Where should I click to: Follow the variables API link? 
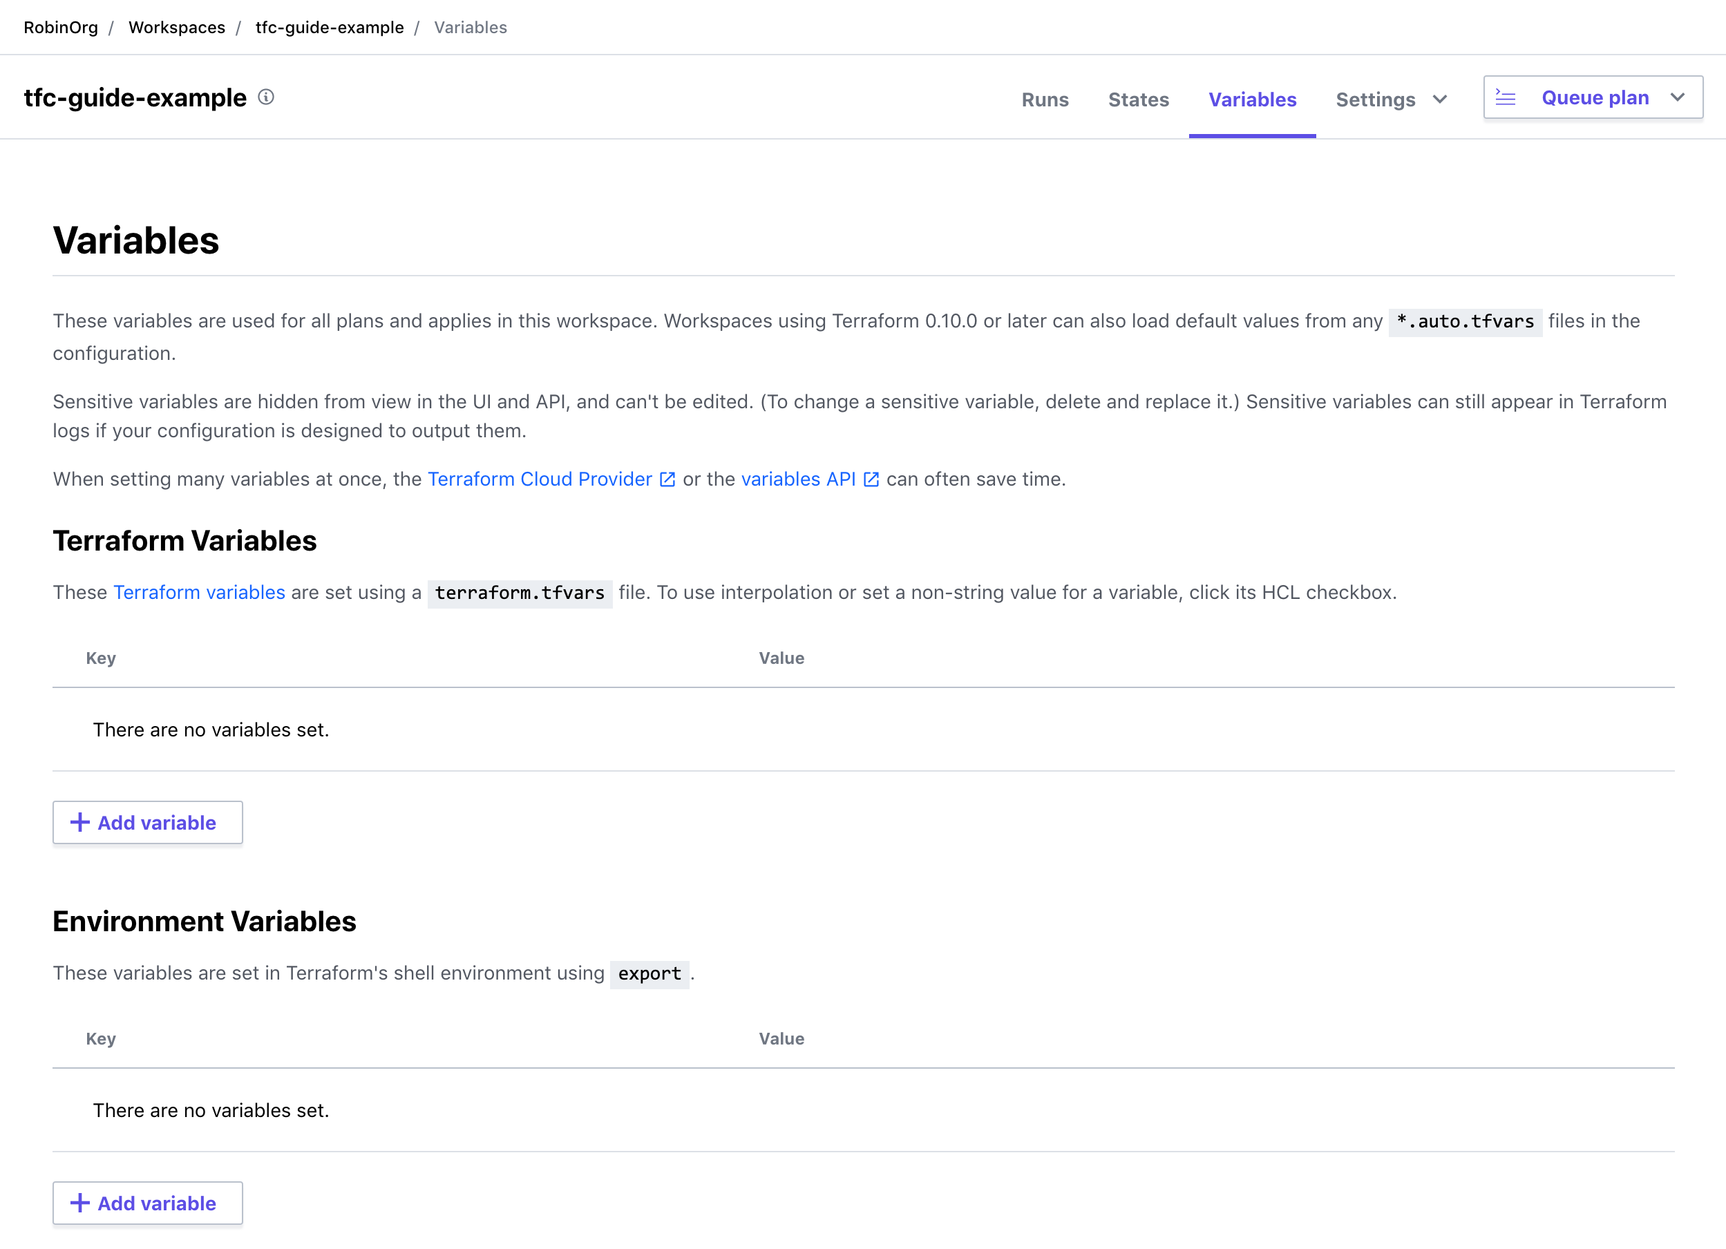tap(798, 479)
